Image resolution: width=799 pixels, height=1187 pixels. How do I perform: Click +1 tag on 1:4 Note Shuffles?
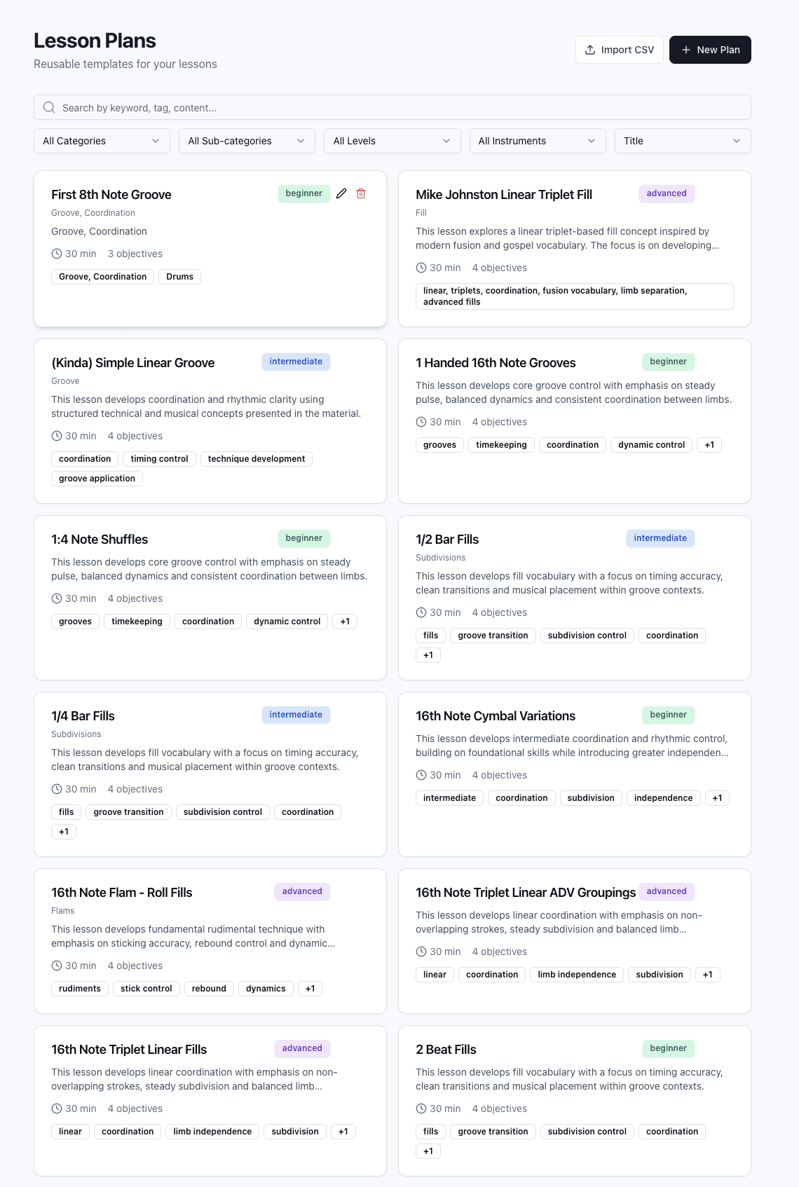click(345, 622)
